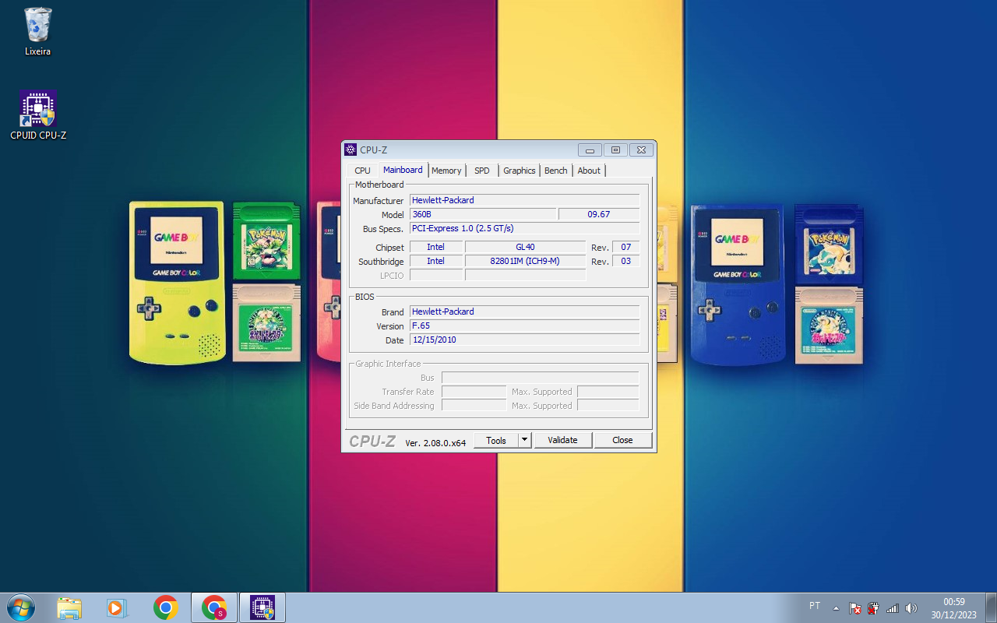Image resolution: width=997 pixels, height=623 pixels.
Task: Show hidden tray icons arrow
Action: point(837,608)
